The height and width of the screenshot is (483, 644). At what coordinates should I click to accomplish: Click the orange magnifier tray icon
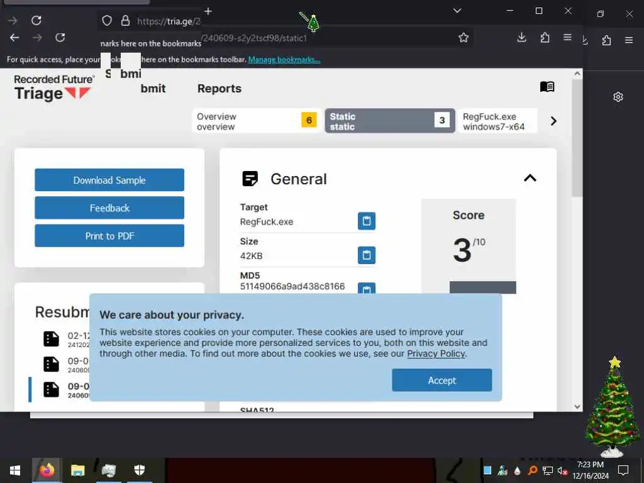point(532,470)
